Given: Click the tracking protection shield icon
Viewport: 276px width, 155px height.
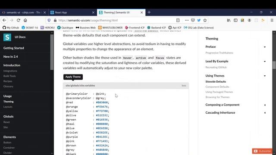Looking at the screenshot, I should tap(49, 20).
